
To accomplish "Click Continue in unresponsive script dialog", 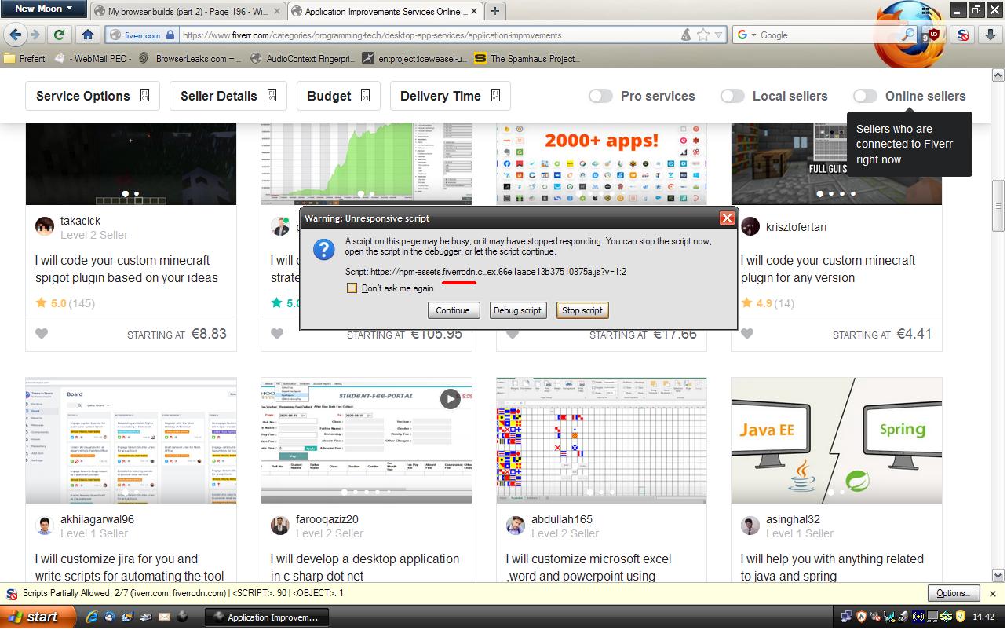I will [x=453, y=310].
